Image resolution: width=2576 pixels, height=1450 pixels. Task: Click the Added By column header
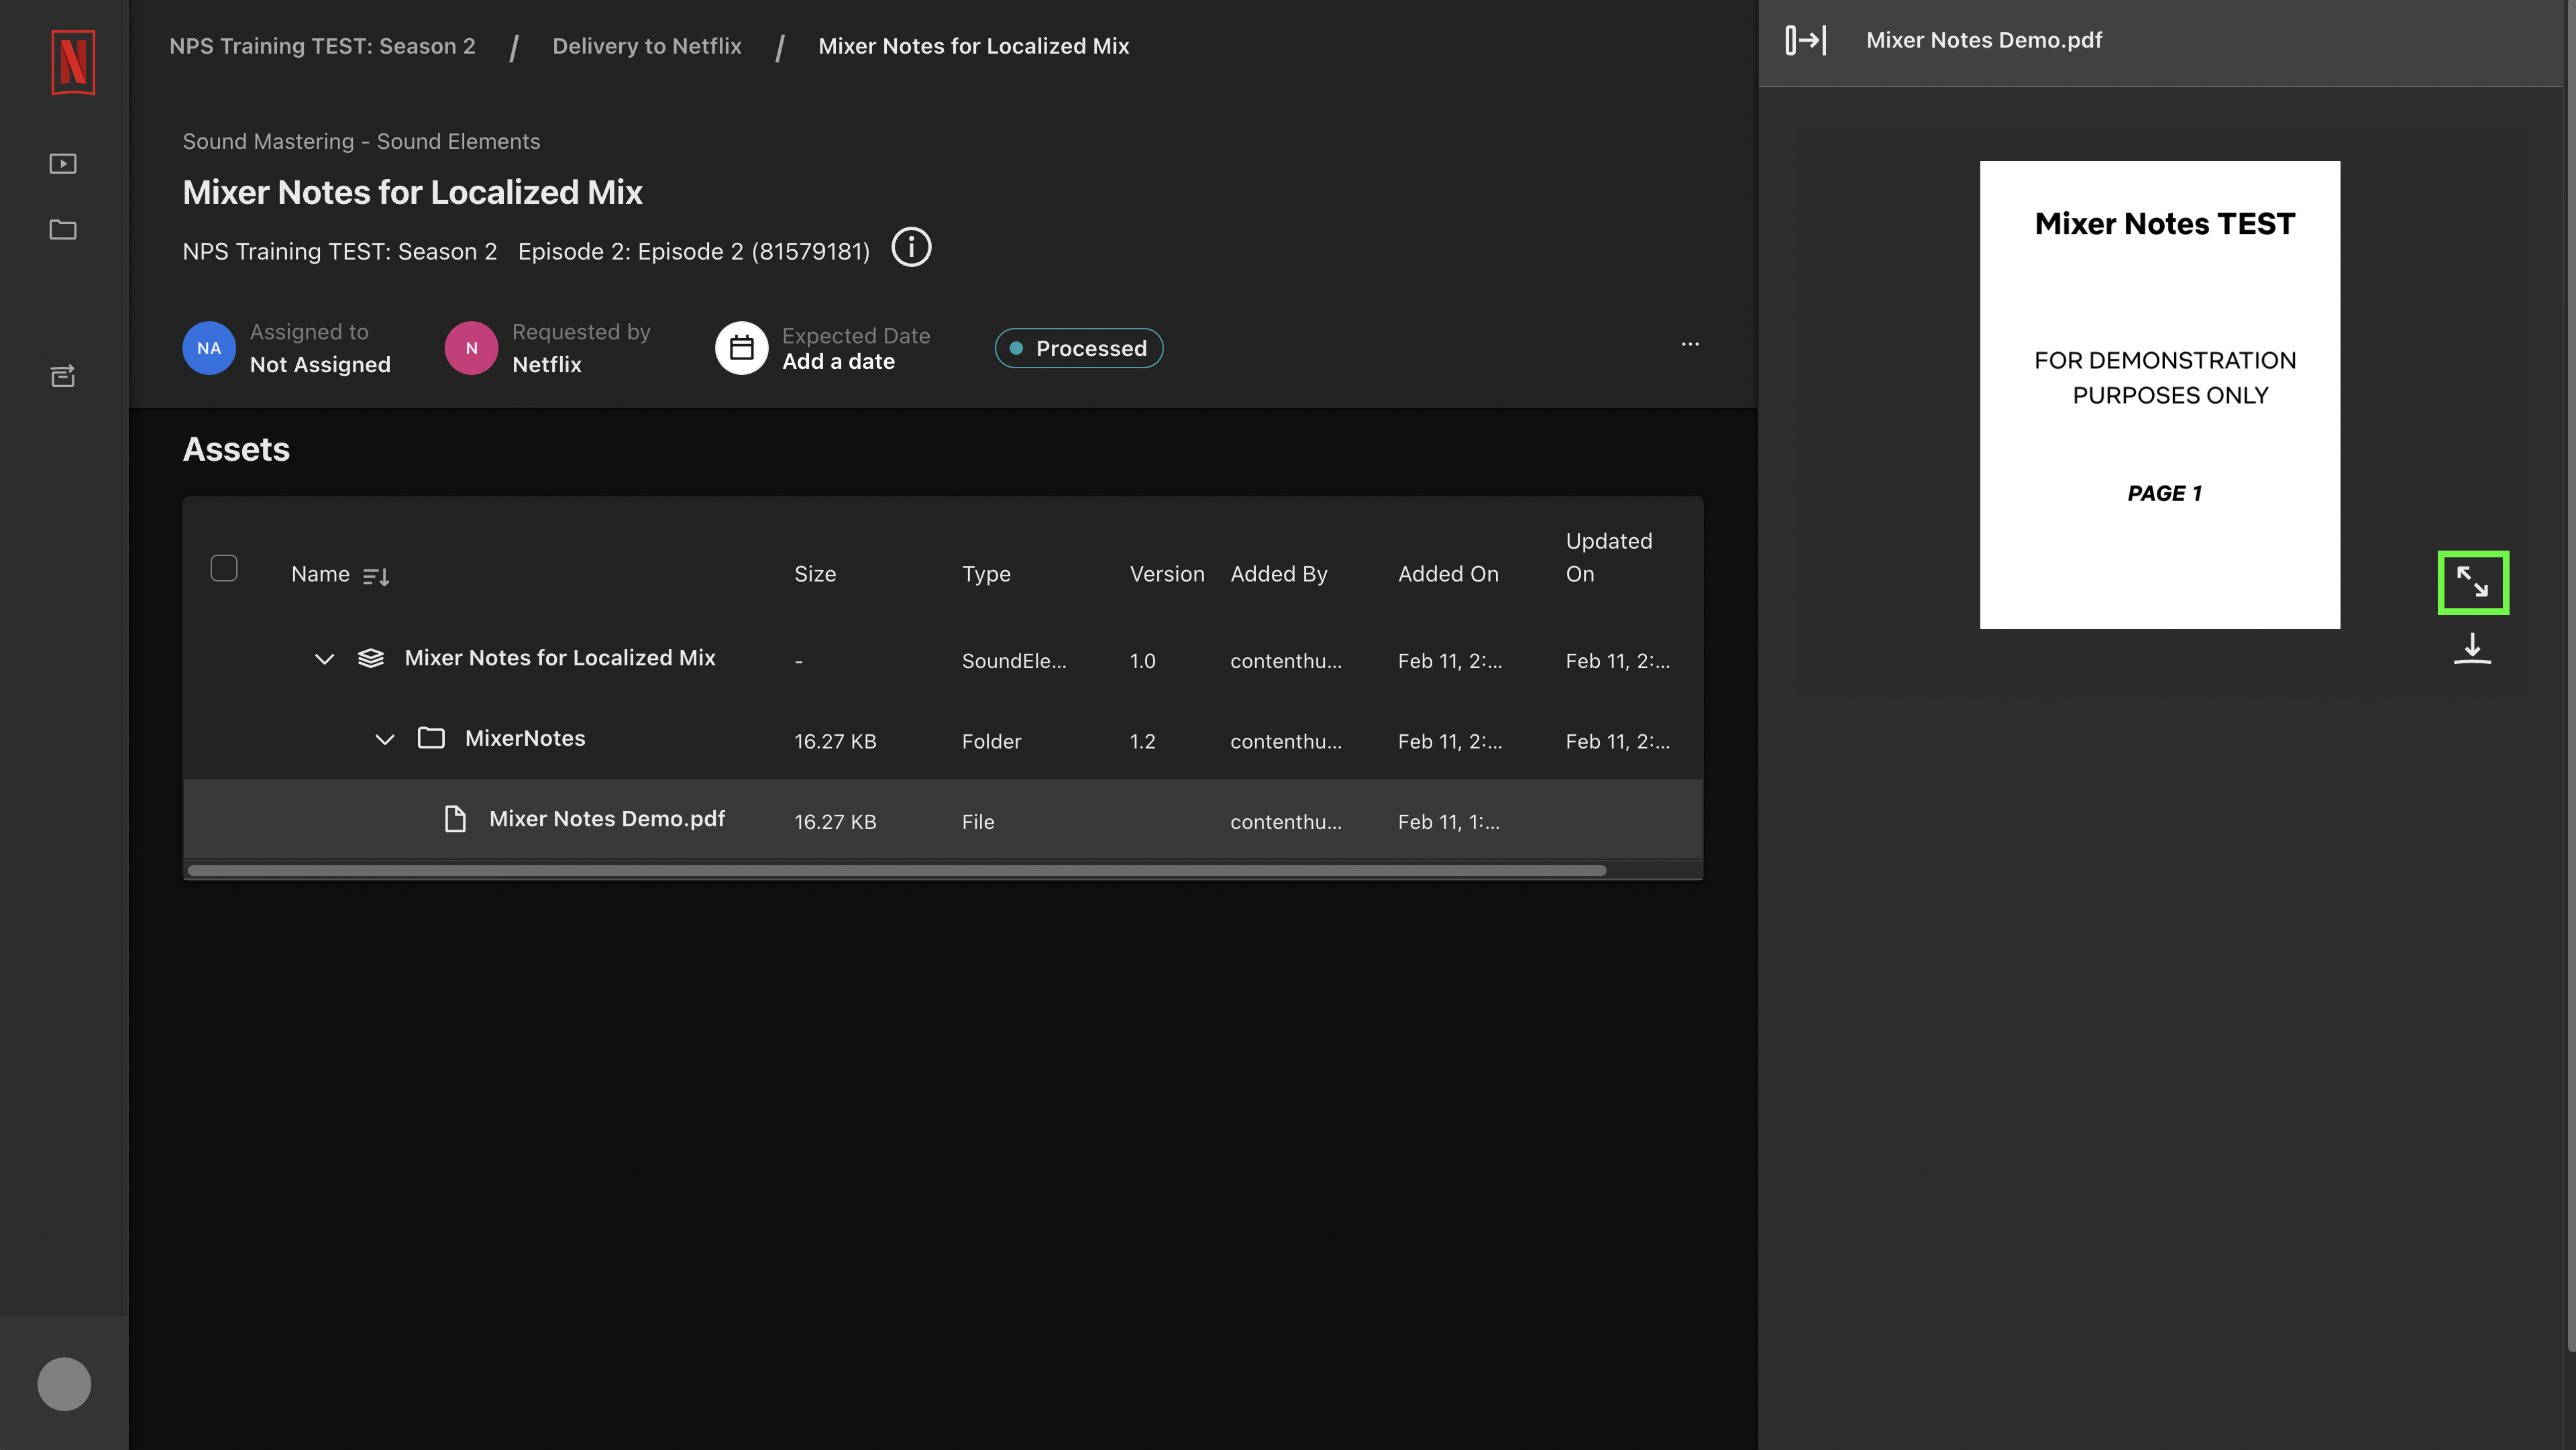click(1278, 574)
